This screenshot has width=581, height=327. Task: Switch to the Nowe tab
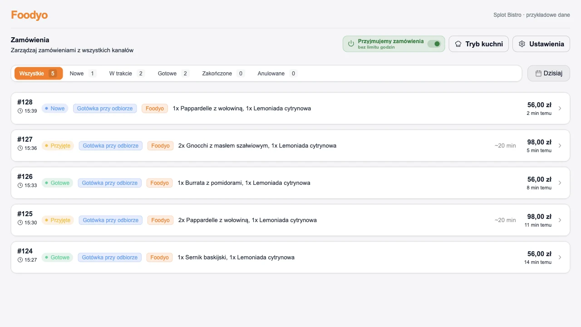click(x=83, y=73)
